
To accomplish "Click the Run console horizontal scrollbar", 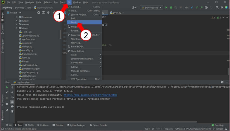I will [107, 122].
